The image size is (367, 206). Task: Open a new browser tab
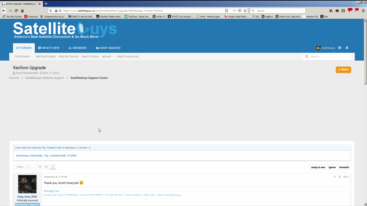[46, 3]
